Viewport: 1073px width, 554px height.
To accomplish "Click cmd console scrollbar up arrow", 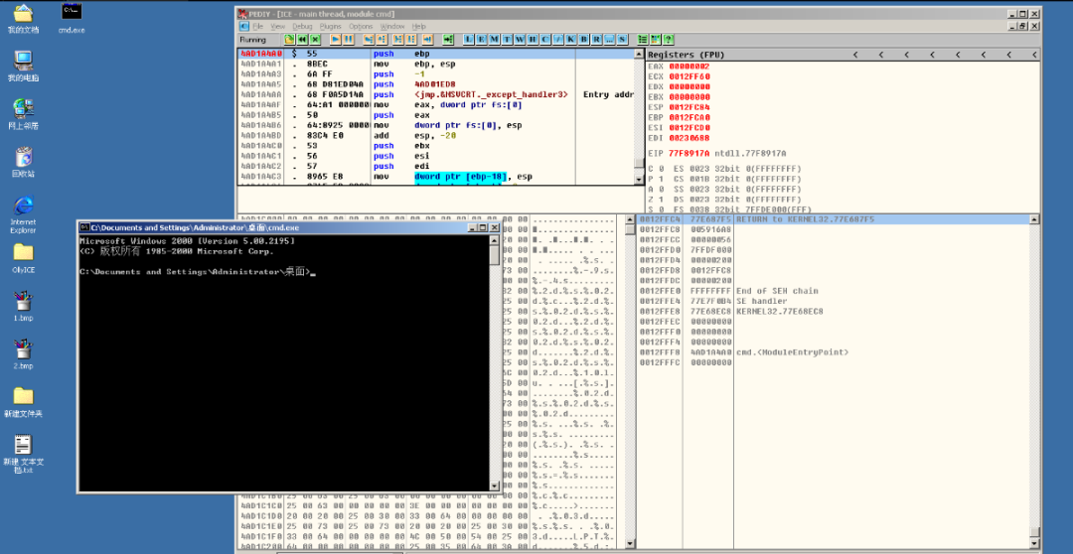I will click(x=495, y=240).
